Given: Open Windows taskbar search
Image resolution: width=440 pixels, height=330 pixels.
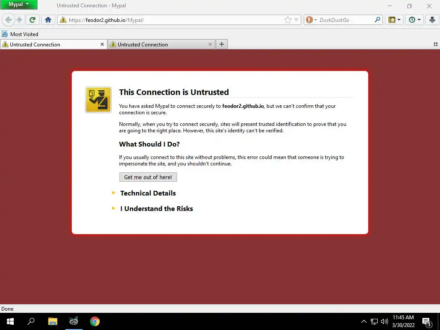Looking at the screenshot, I should pos(31,321).
